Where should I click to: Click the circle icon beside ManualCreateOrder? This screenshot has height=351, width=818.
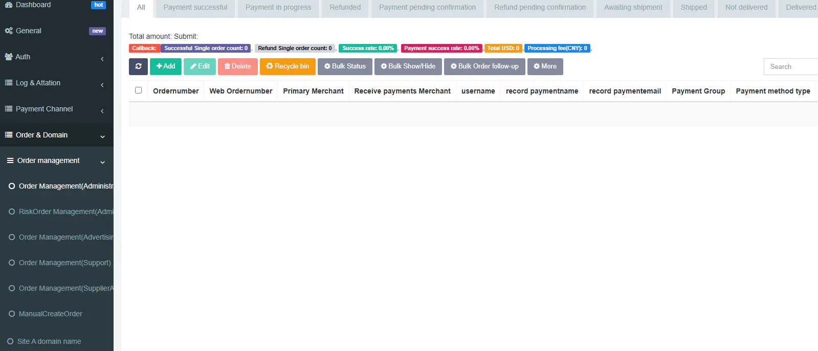pos(12,314)
